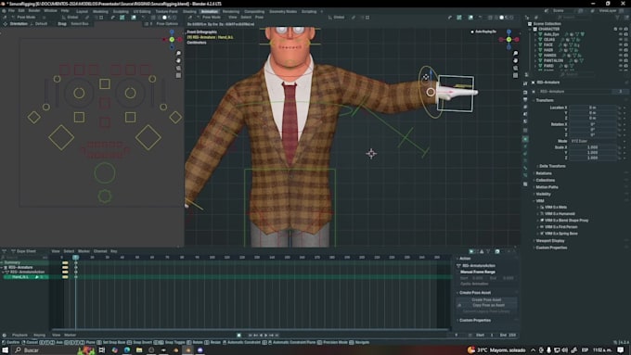Image resolution: width=631 pixels, height=355 pixels.
Task: Click the Rotation X field
Action: click(x=592, y=124)
